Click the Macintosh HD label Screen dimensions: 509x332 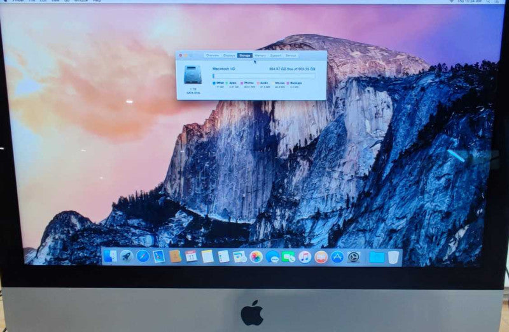(x=224, y=69)
